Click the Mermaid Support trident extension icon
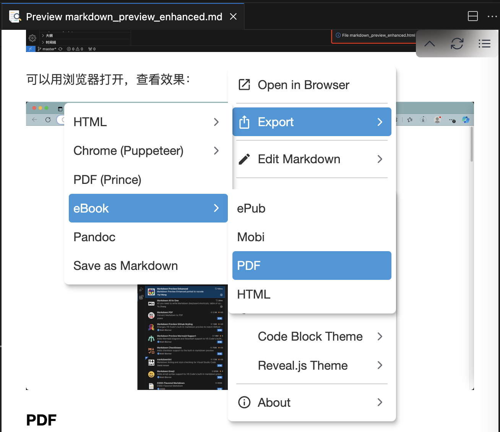 (151, 339)
